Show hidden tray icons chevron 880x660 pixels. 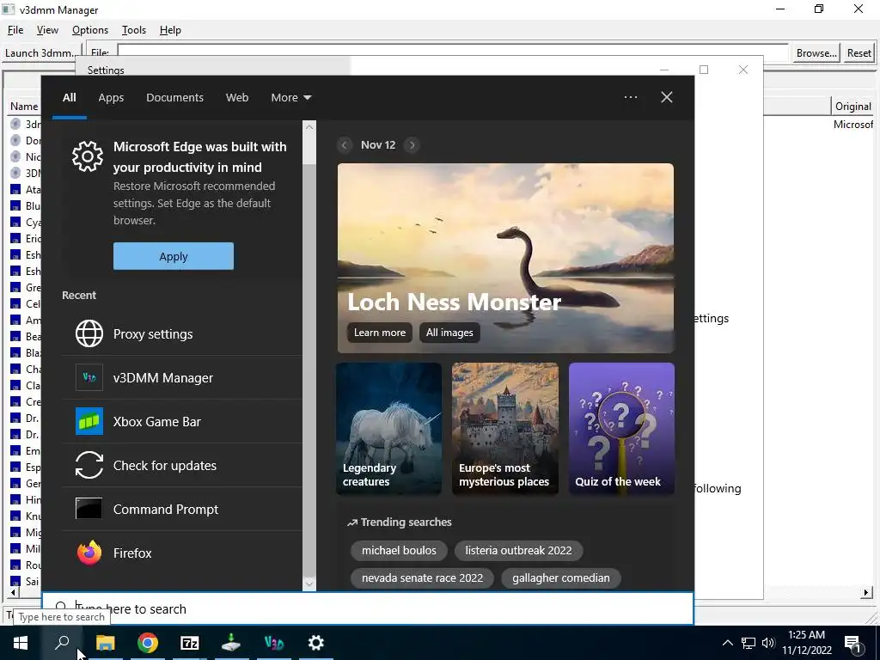tap(727, 643)
